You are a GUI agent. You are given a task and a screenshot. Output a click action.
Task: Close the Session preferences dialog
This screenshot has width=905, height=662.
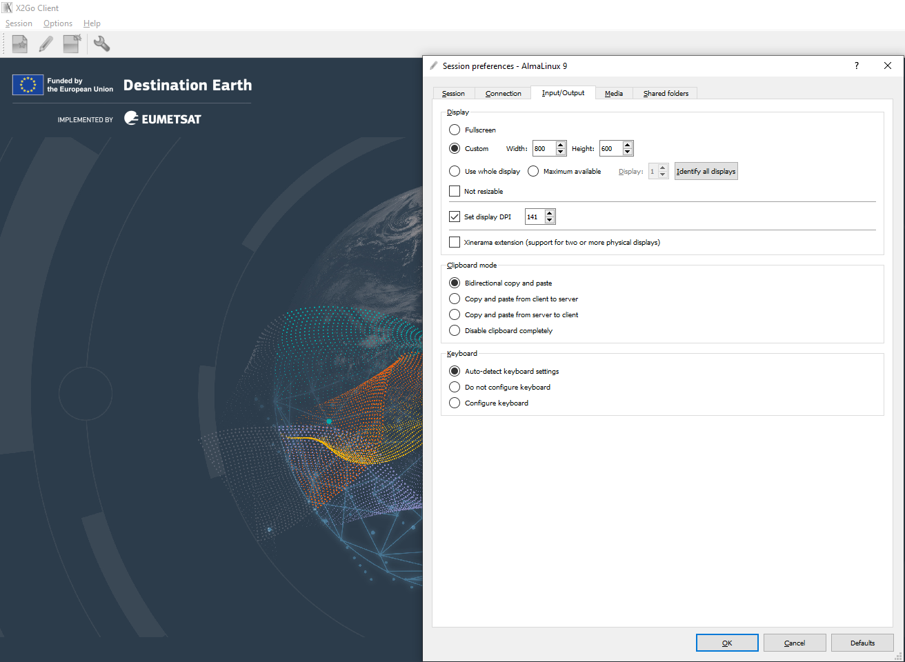(888, 66)
